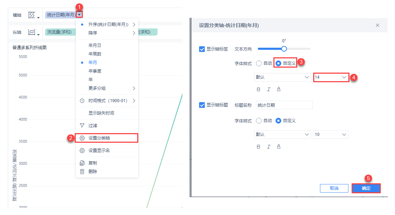The image size is (395, 215).
Task: Click the 标题名称 input field
Action: coord(284,105)
